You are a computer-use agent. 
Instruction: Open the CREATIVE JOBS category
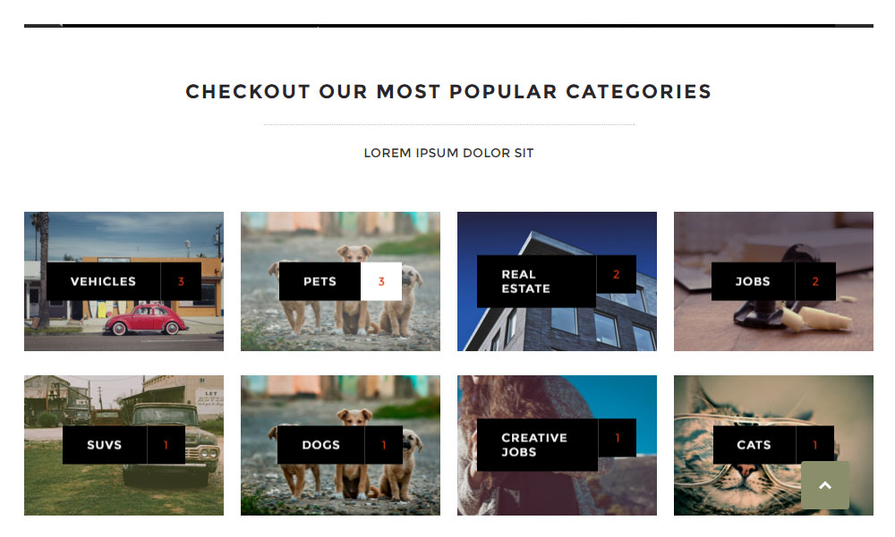[x=534, y=444]
